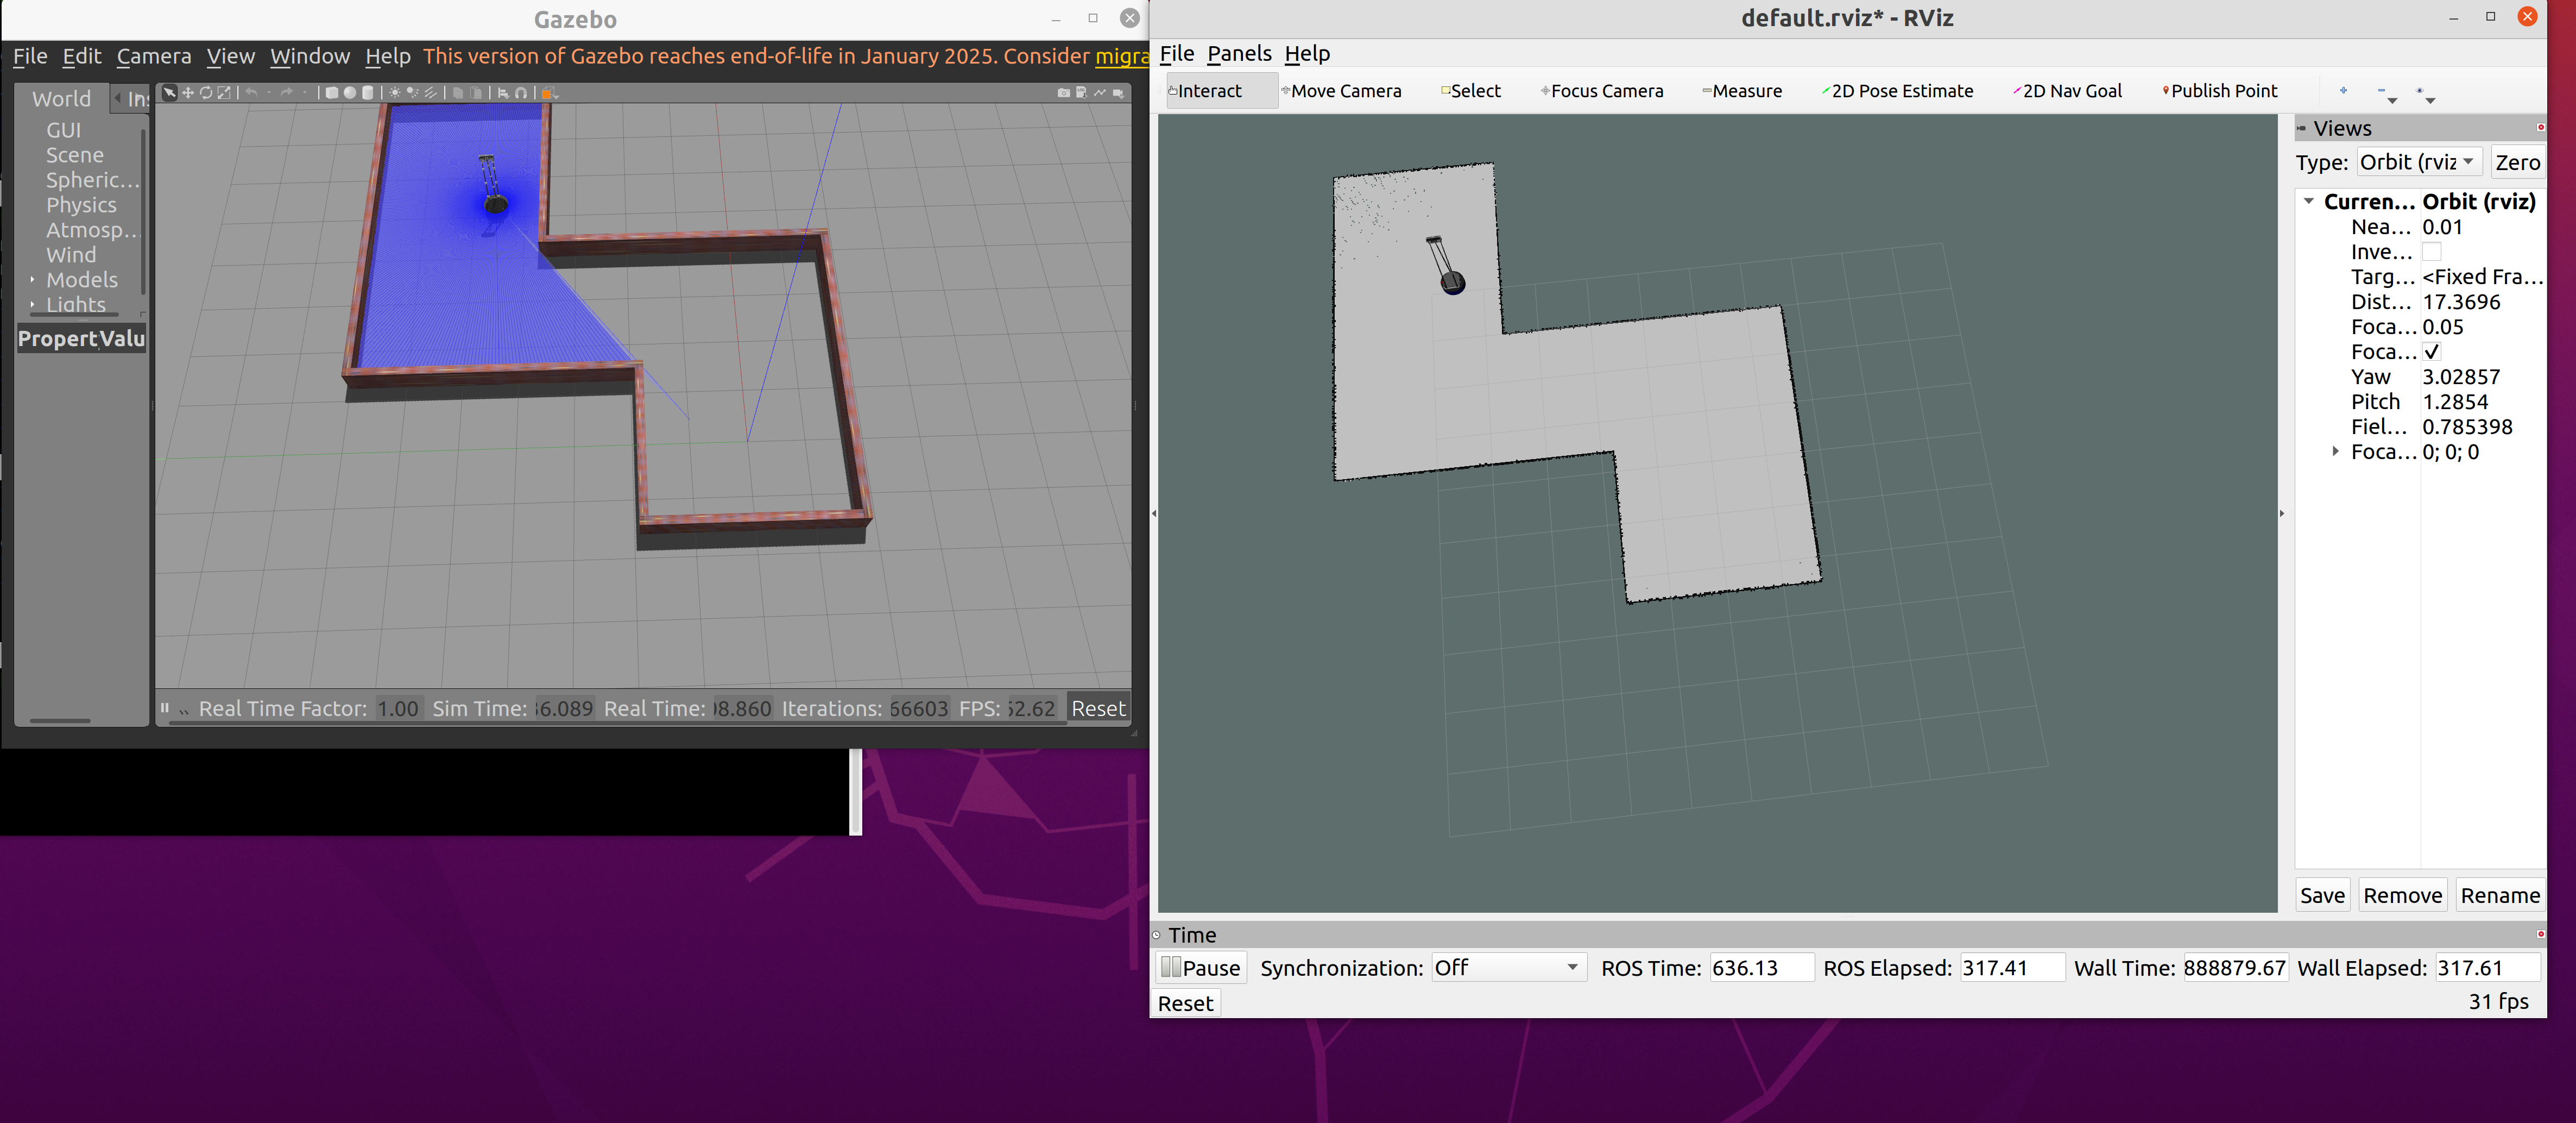Open the Camera menu in Gazebo
2576x1123 pixels.
click(154, 56)
